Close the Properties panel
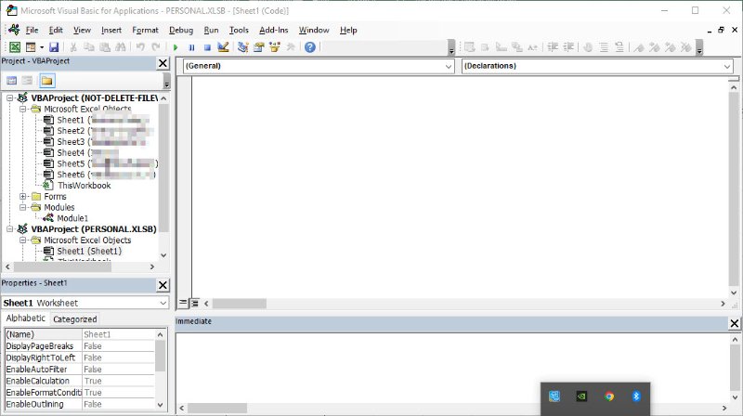The height and width of the screenshot is (416, 743). (163, 285)
